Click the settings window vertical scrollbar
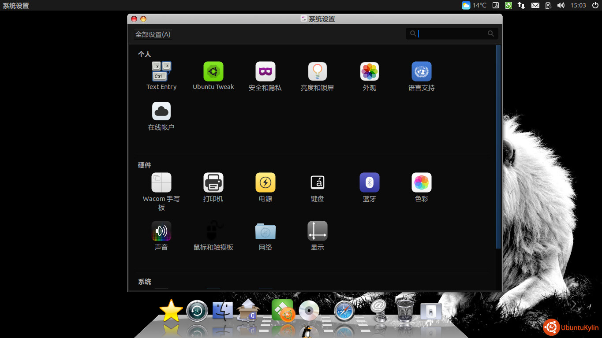The height and width of the screenshot is (338, 602). [498, 145]
